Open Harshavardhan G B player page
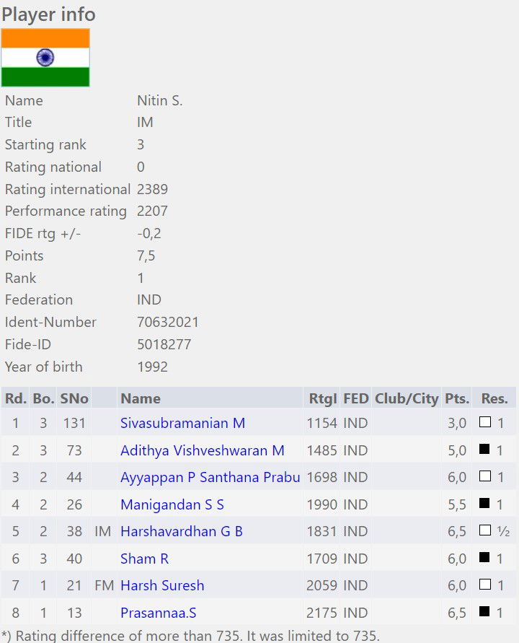Viewport: 519px width, 643px height. pos(181,531)
